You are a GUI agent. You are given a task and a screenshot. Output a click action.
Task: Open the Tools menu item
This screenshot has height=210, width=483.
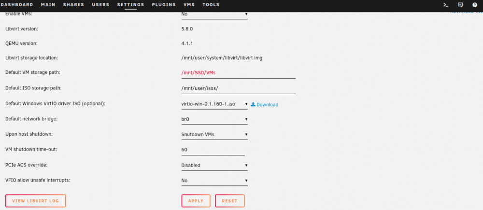point(211,5)
